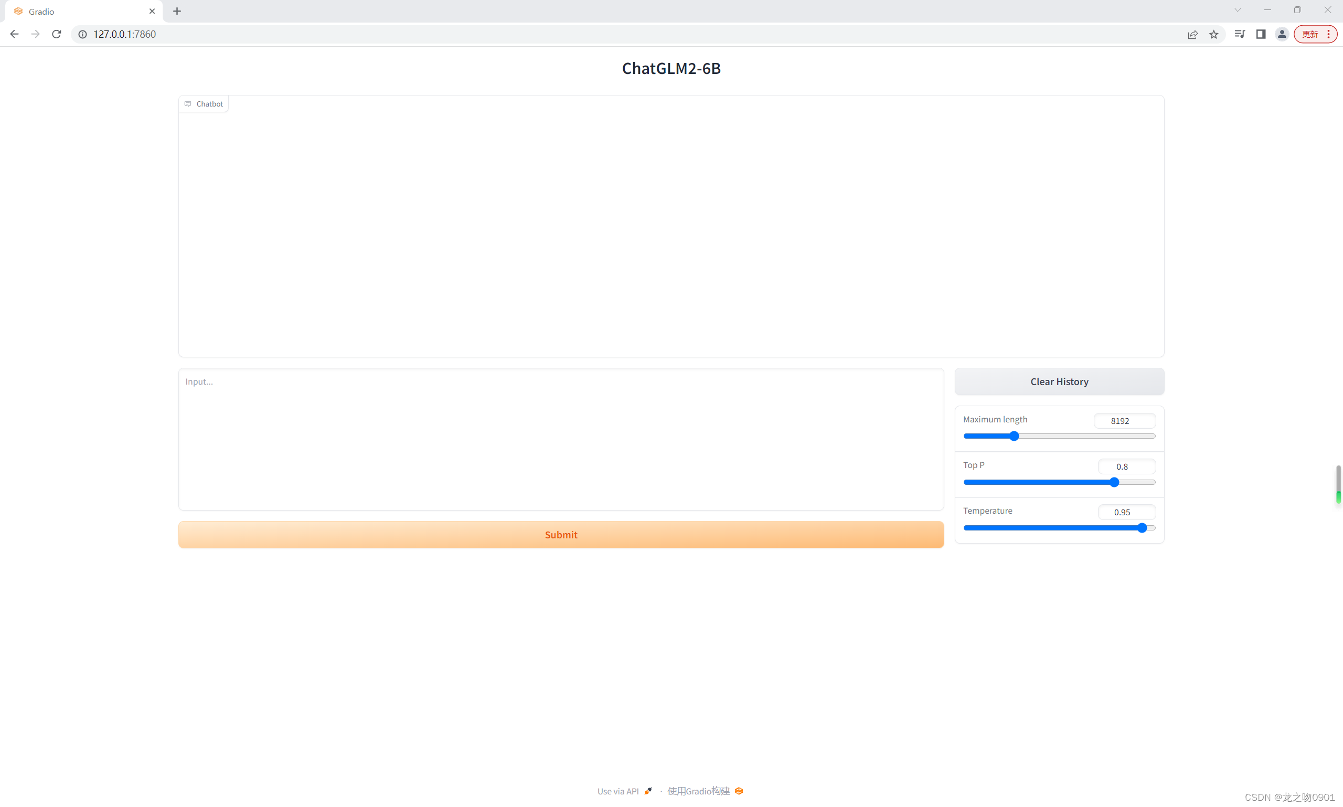This screenshot has width=1343, height=807.
Task: Open the media control icon
Action: pos(1240,34)
